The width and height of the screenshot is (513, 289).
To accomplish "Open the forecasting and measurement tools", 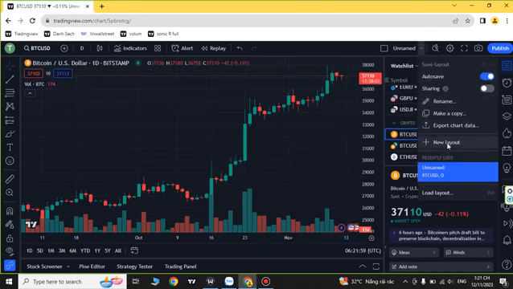I will tap(10, 120).
